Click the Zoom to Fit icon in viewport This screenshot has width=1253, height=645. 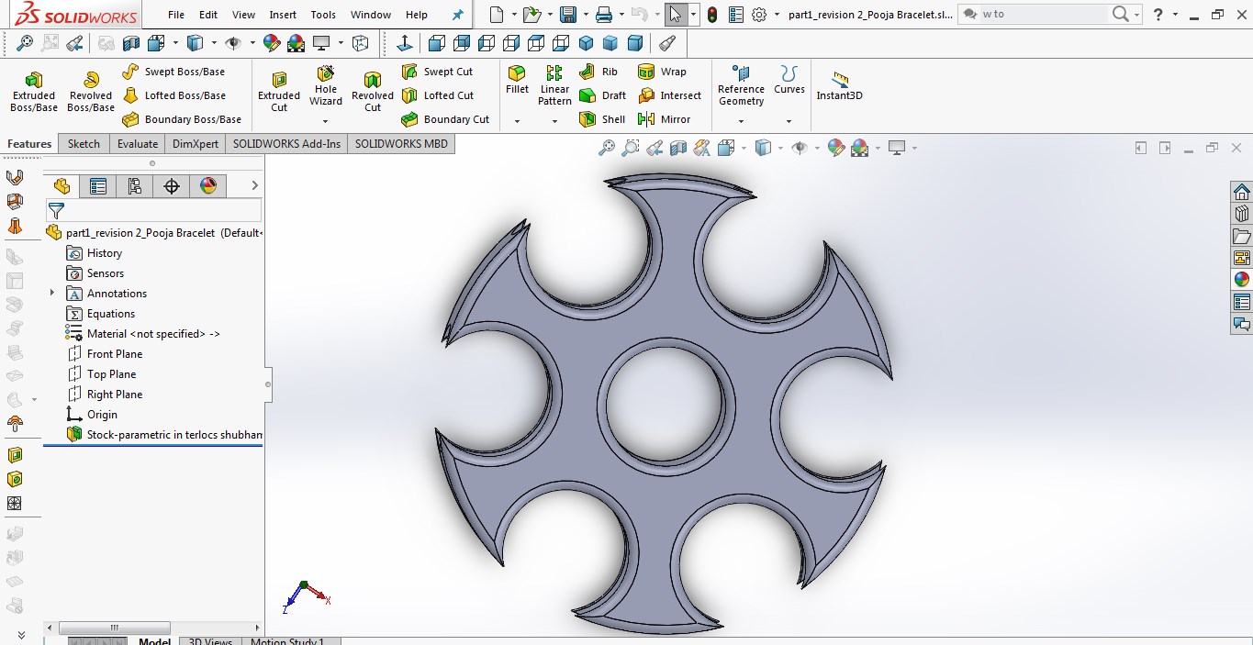(607, 148)
